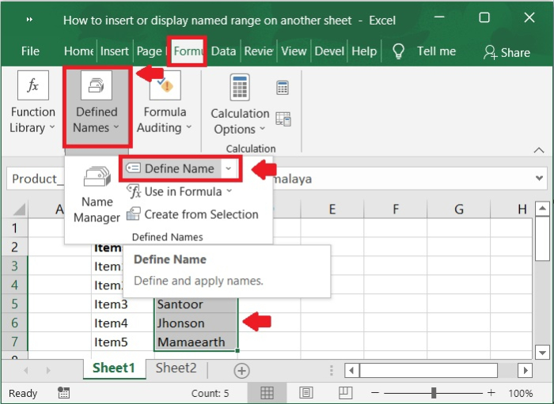Select column F header
554x404 pixels.
396,210
